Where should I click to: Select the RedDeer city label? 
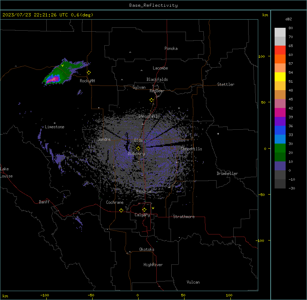(157, 91)
